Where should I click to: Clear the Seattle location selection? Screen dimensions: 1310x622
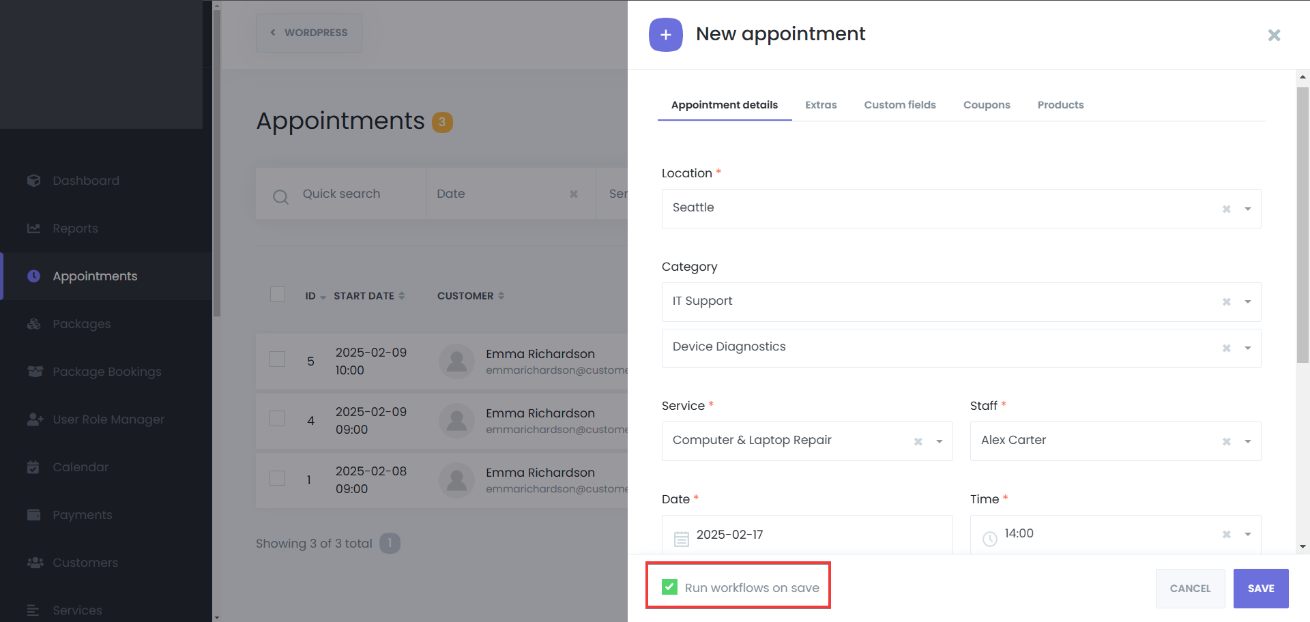(1226, 209)
